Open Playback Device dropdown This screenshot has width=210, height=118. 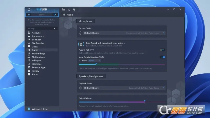click(x=124, y=88)
